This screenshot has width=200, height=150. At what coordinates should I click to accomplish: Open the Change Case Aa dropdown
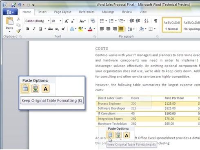coord(82,21)
